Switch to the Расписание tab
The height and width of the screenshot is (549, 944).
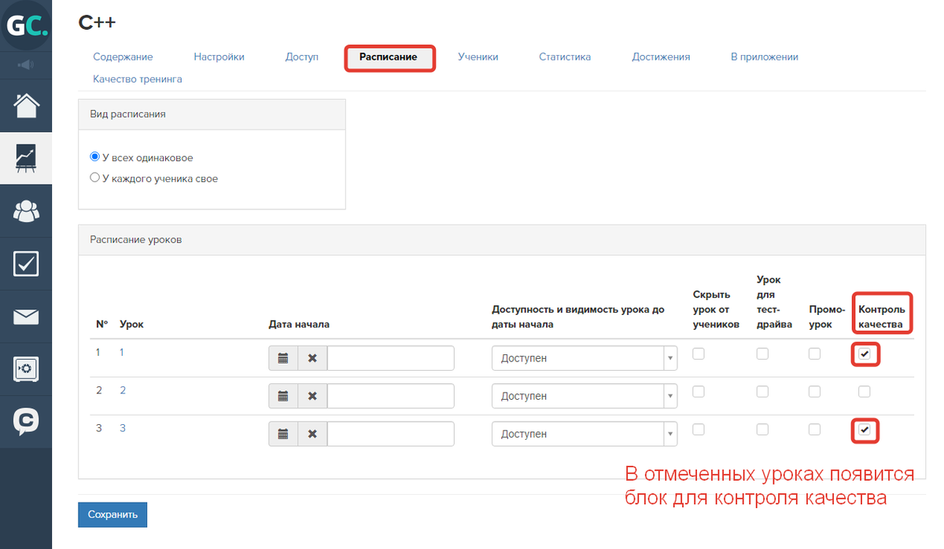point(389,57)
